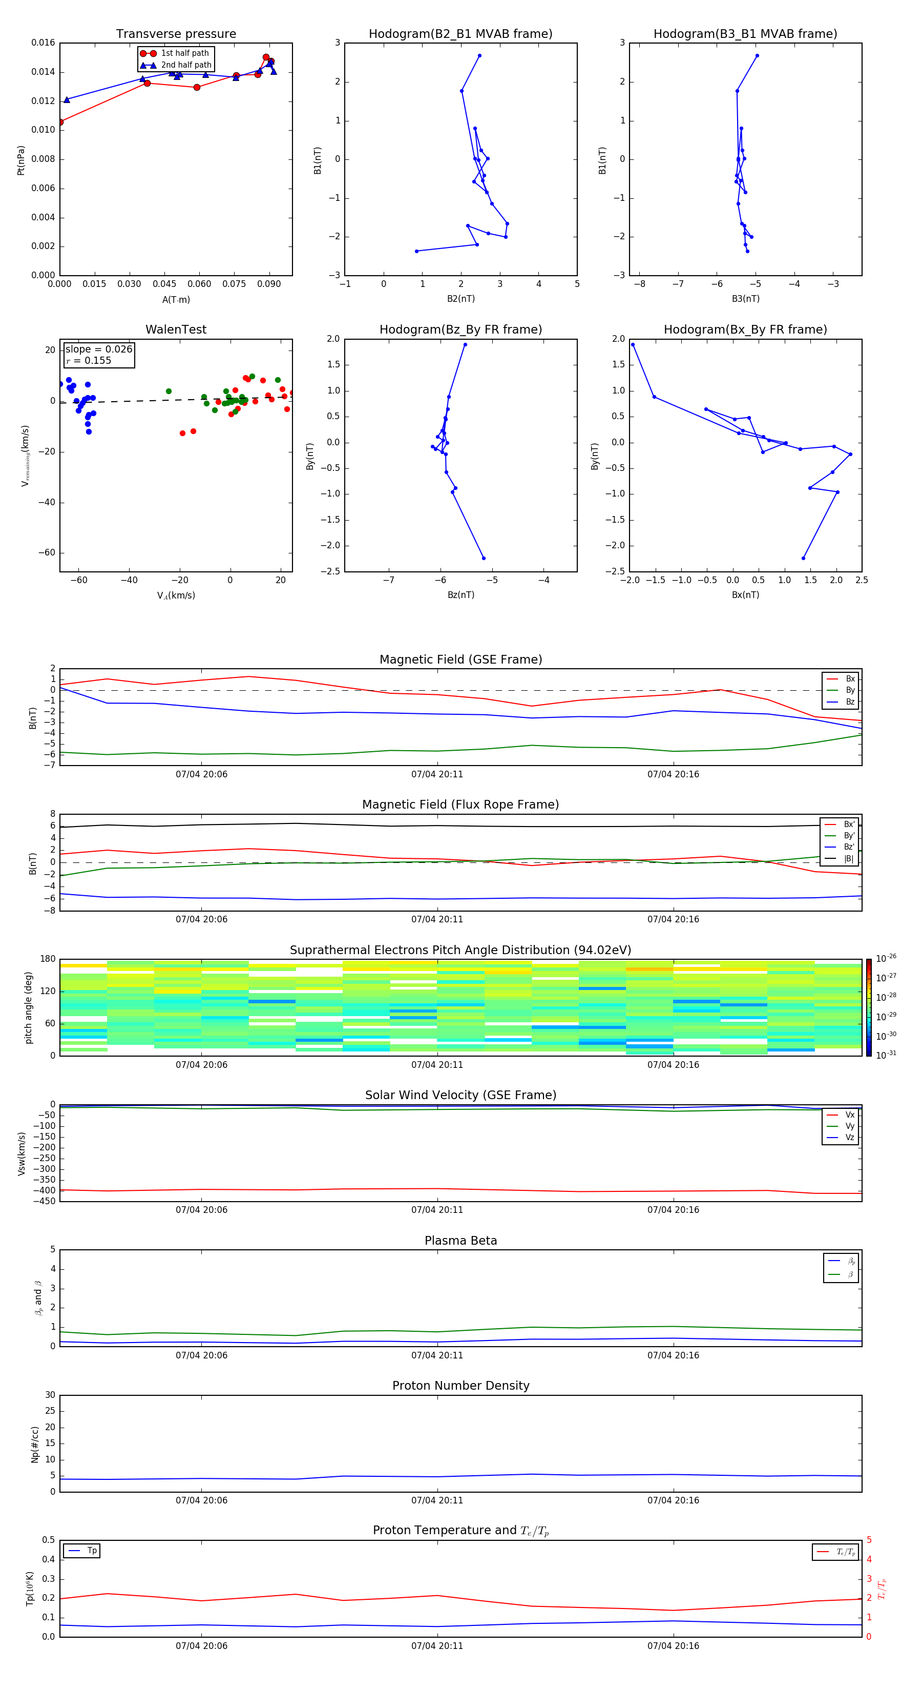Click the 'Suprathermal Electrons Pitch Angle Distribution' title
Viewport: 922px width, 1691px height.
(460, 951)
